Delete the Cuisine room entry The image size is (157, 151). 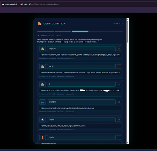119,120
